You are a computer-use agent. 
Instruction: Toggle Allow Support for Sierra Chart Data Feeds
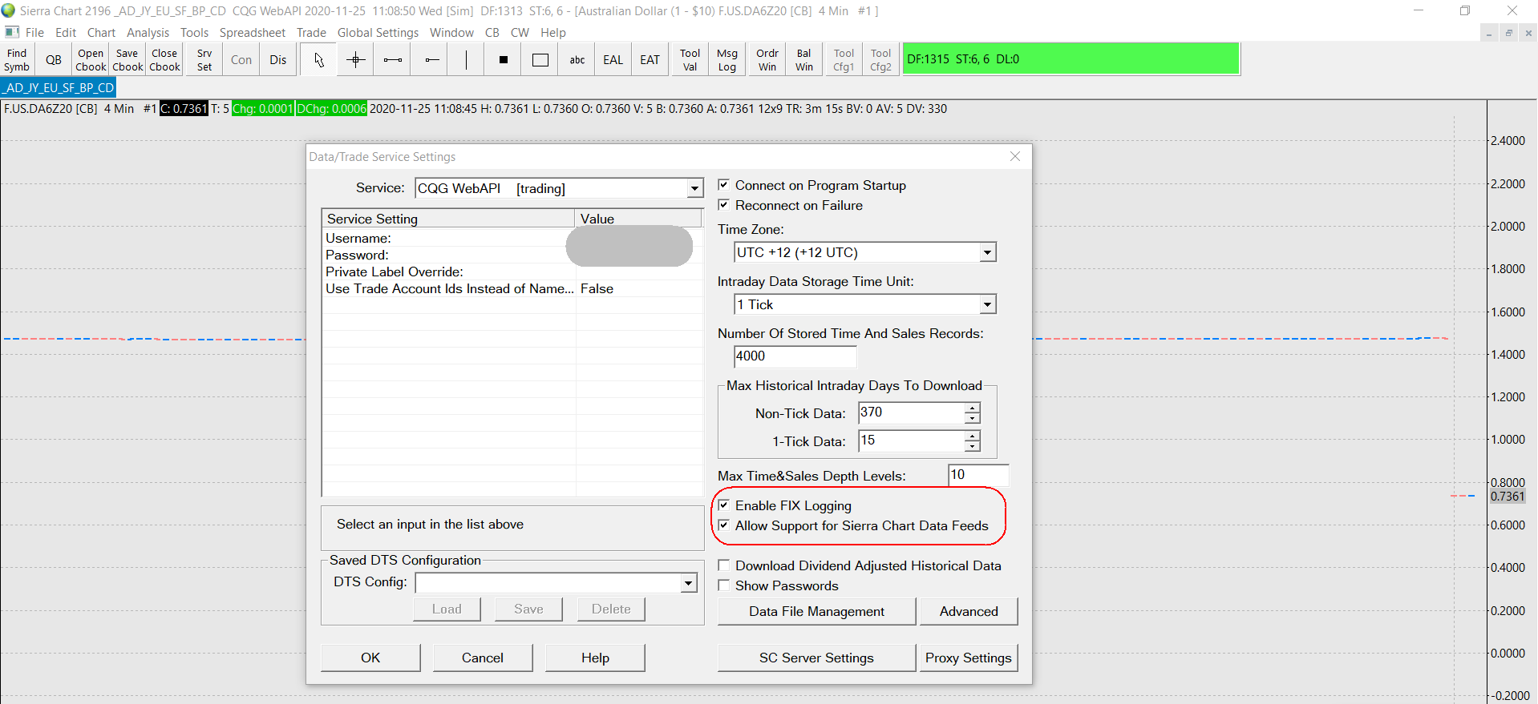(723, 525)
